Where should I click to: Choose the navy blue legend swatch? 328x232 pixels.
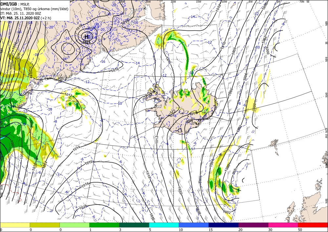[x=224, y=225]
